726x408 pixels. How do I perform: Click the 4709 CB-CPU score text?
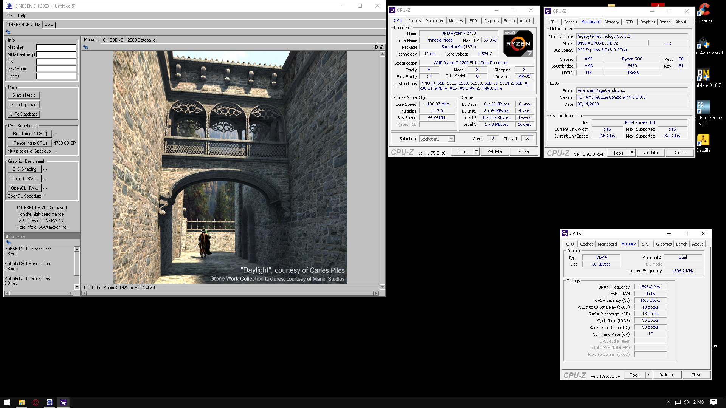click(65, 143)
